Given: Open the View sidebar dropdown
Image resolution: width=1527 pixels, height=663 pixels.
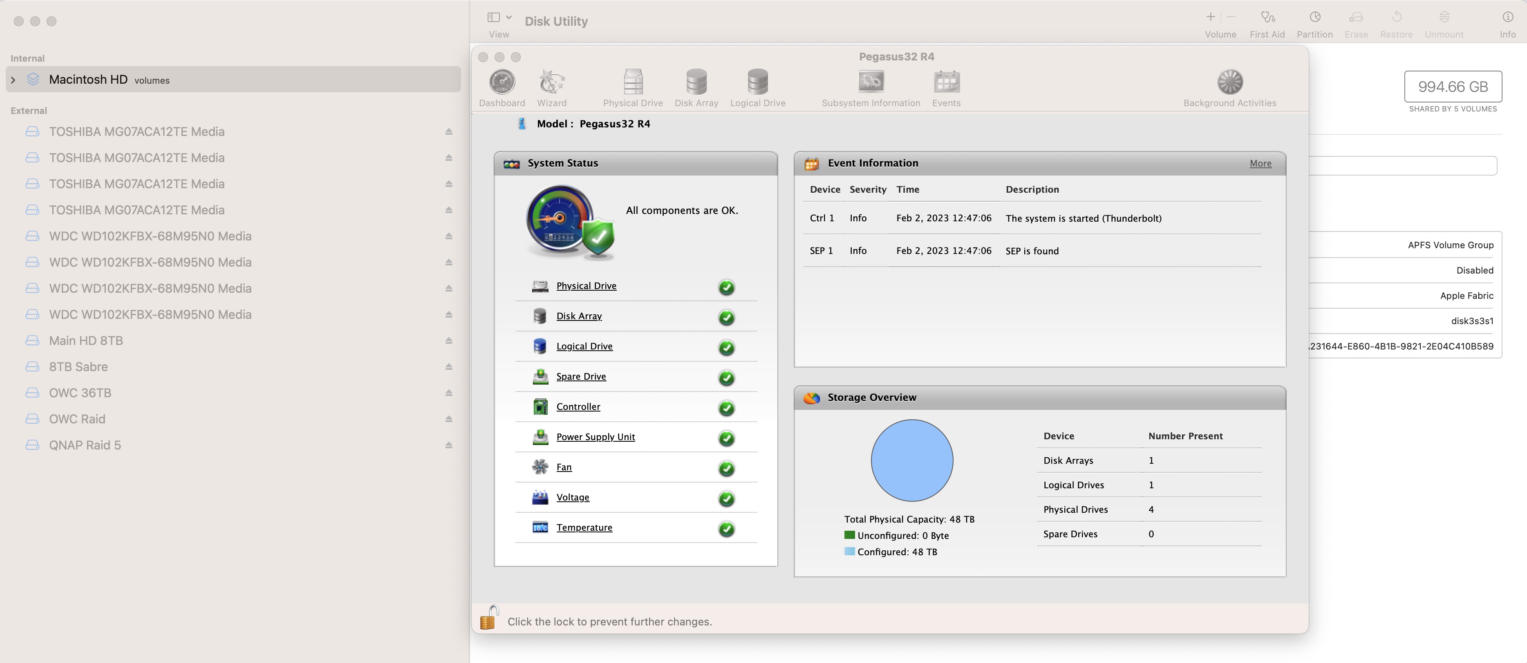Looking at the screenshot, I should (499, 18).
